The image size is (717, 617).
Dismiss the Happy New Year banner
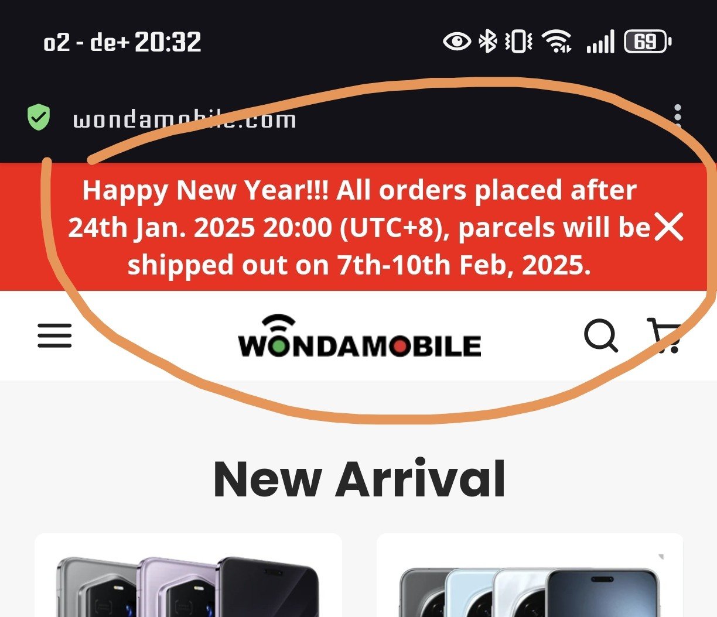click(669, 227)
